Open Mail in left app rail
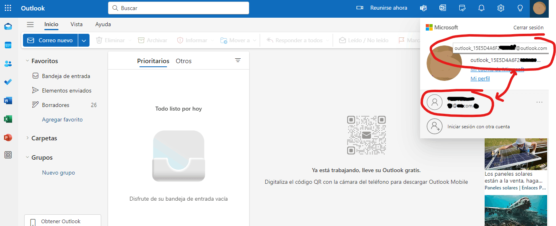Screen dimensions: 556x226 [x=8, y=27]
